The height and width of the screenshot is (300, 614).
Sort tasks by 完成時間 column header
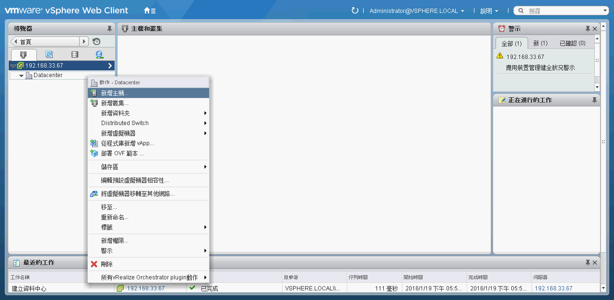pos(498,277)
